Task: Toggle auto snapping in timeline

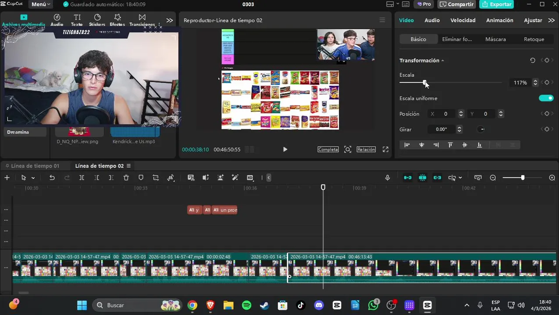Action: (x=423, y=178)
